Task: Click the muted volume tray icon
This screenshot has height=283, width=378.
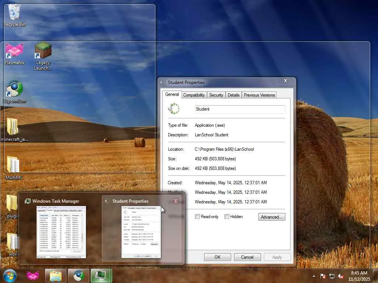Action: [x=341, y=276]
